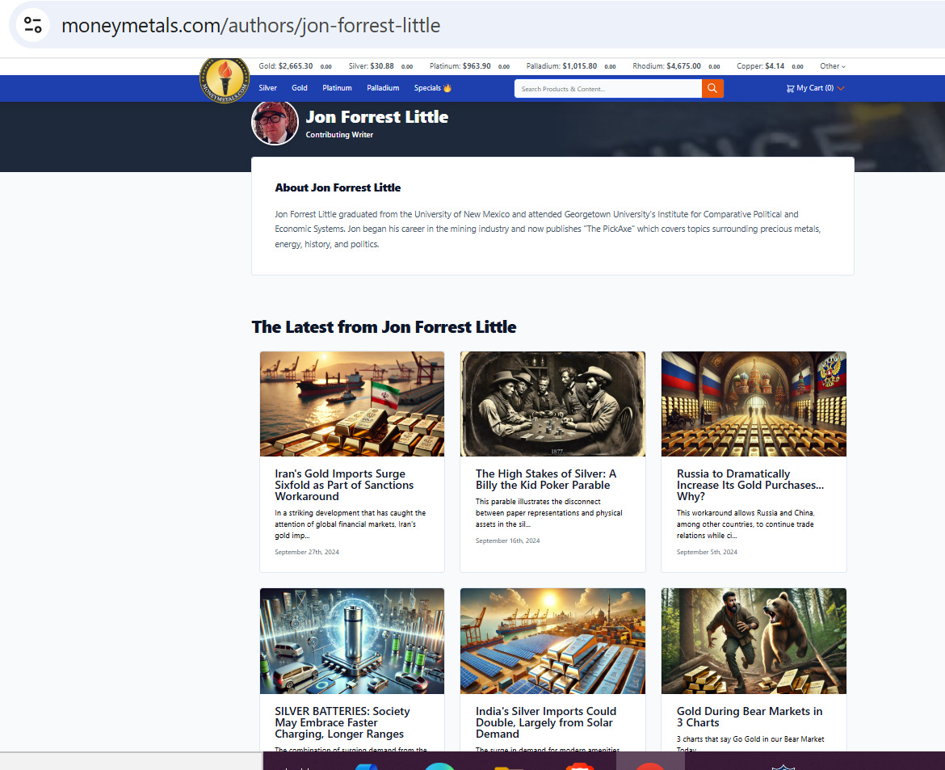Click the 3 charts Go Gold excerpt
Screen dimensions: 945x770
[x=750, y=743]
